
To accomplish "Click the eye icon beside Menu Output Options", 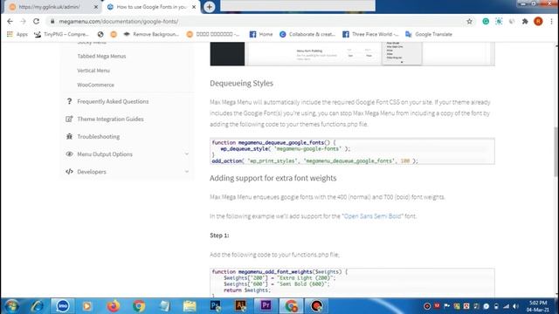I will (x=69, y=154).
